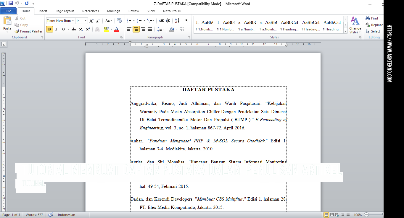Click the Words: 577 counter
404x218 pixels.
[x=34, y=215]
